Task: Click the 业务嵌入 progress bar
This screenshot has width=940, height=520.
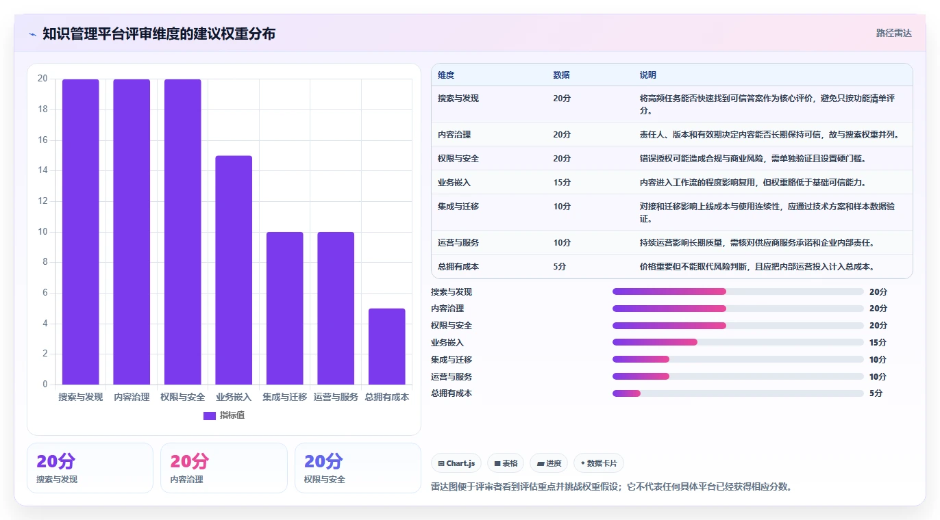Action: (x=738, y=342)
